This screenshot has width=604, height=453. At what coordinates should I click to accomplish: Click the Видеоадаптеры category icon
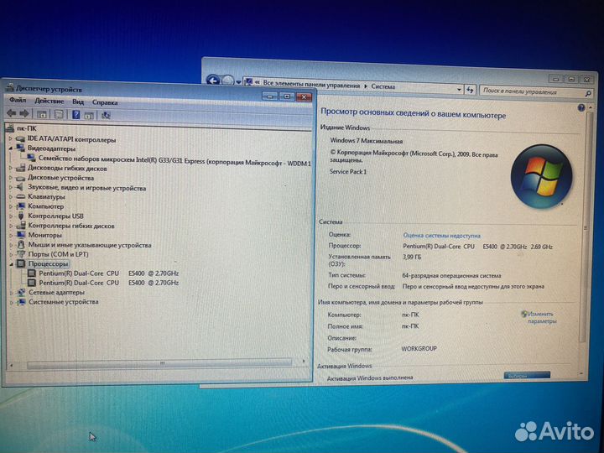[x=21, y=148]
